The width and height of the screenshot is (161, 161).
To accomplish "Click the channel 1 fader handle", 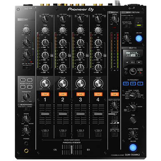I will click(45, 114).
